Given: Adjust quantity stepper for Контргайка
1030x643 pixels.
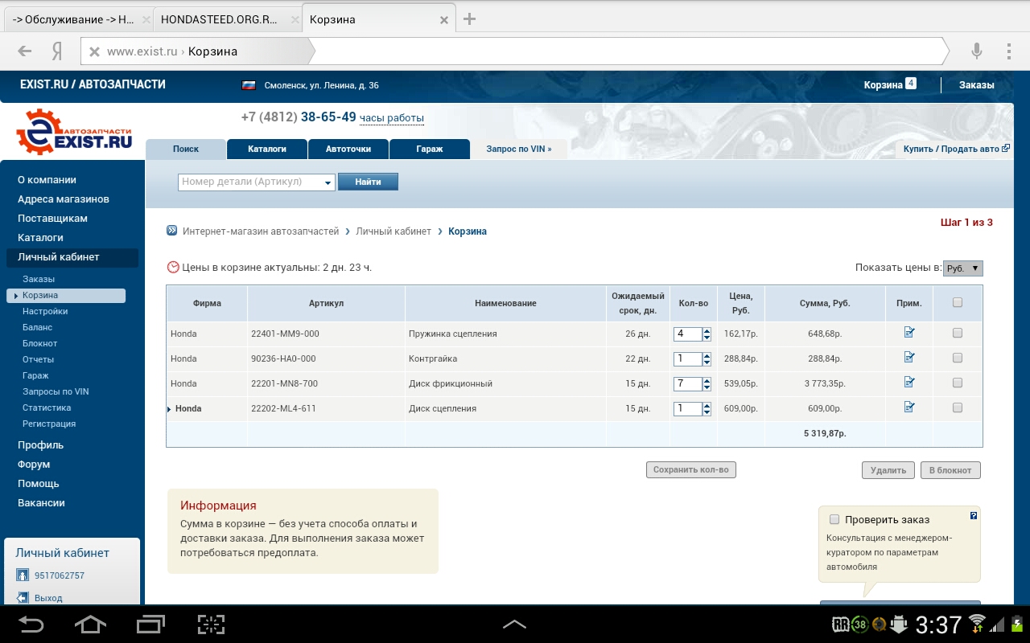Looking at the screenshot, I should pyautogui.click(x=707, y=359).
